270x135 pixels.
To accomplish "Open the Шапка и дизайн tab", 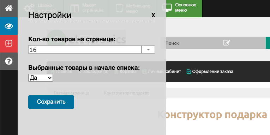I will click(x=41, y=8).
